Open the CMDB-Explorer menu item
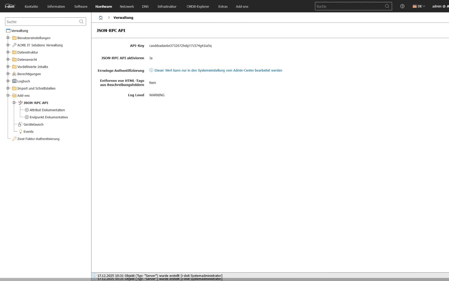This screenshot has height=281, width=449. (198, 6)
